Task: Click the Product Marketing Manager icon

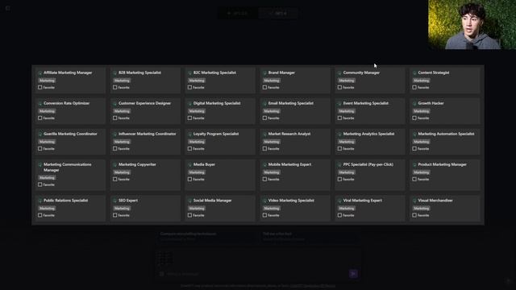Action: (414, 164)
